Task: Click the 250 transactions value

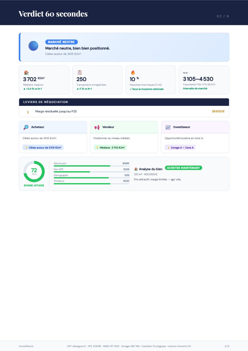Action: pos(82,79)
